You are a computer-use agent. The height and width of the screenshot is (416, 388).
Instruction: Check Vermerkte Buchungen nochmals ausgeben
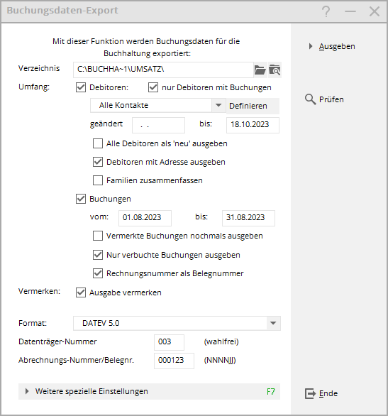point(98,236)
